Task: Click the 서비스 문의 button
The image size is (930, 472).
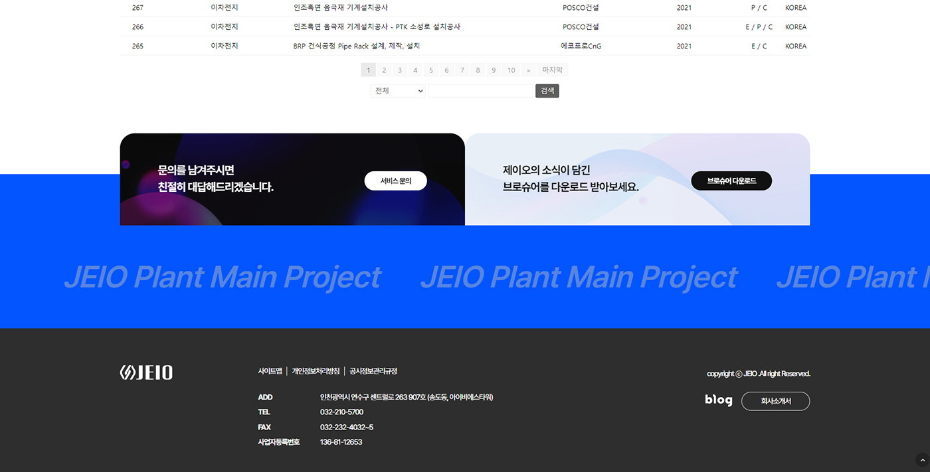Action: tap(395, 181)
